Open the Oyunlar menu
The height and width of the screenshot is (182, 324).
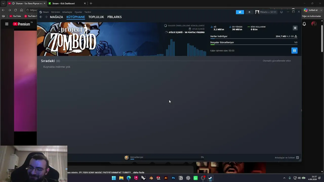[78, 12]
